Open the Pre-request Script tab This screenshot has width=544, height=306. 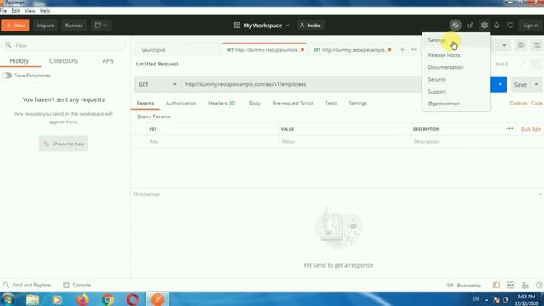tap(292, 104)
